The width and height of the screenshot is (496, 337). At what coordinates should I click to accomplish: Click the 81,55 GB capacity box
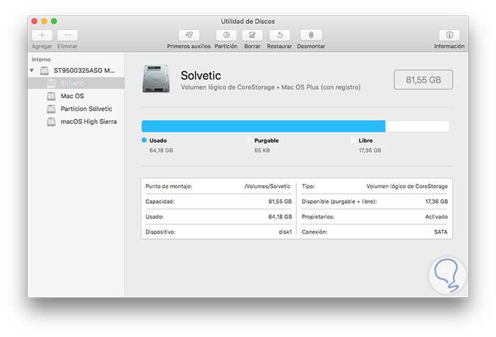pos(423,79)
